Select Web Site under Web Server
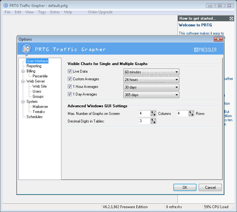This screenshot has height=212, width=237. coord(40,86)
